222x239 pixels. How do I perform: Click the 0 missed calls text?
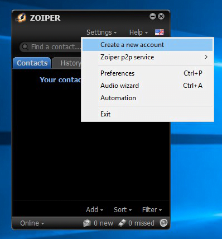(x=141, y=223)
